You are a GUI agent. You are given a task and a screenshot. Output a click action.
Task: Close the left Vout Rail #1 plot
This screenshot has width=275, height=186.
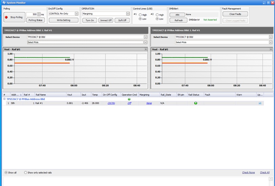point(146,49)
